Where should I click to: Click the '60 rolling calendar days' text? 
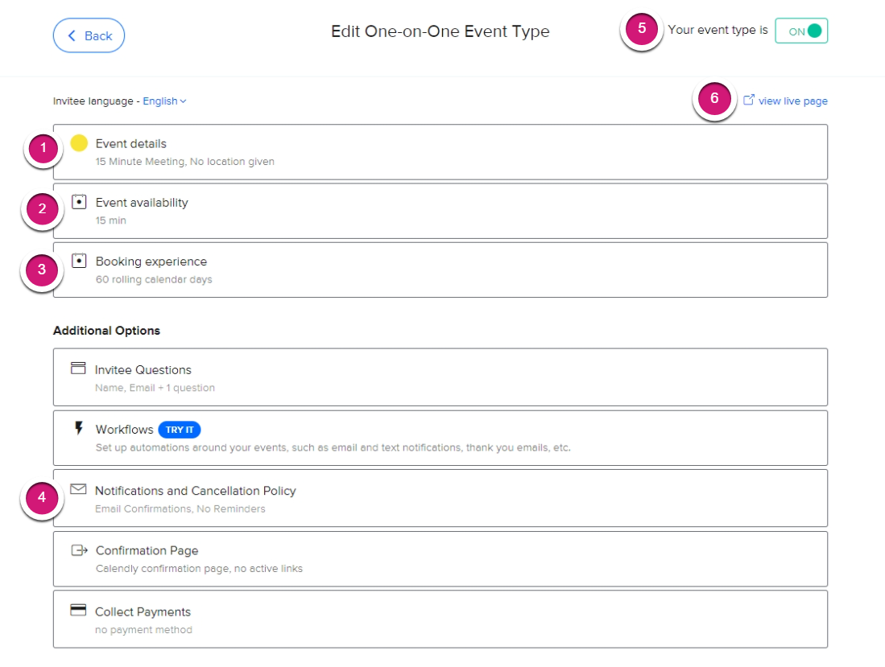[154, 280]
